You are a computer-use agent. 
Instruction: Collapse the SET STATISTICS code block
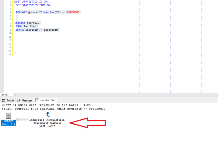(15, 2)
